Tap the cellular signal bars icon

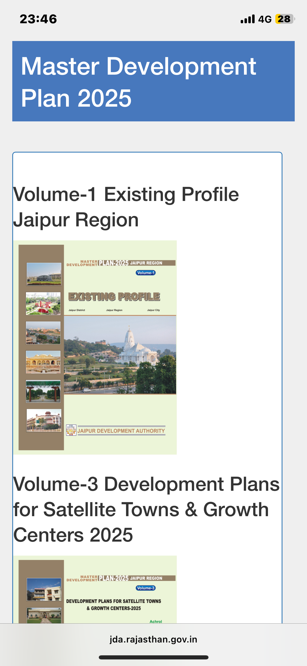248,19
